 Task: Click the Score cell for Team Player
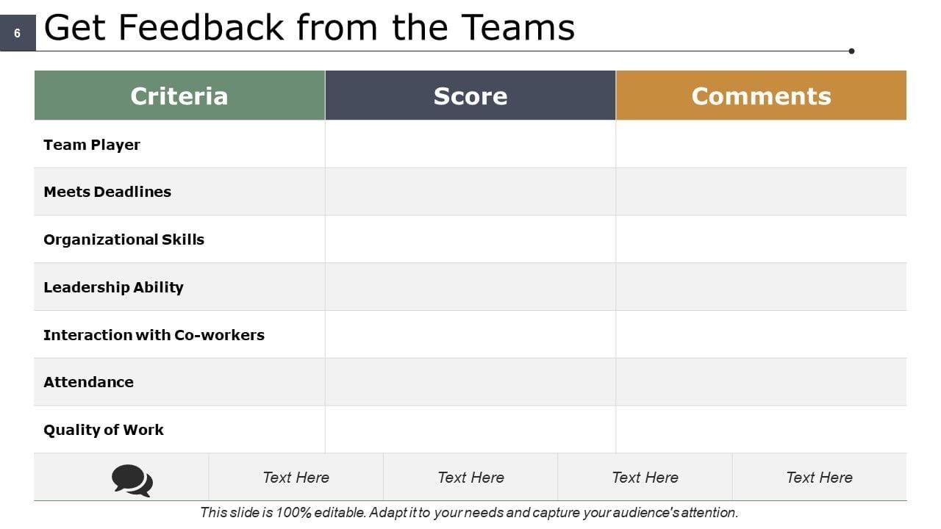click(470, 145)
